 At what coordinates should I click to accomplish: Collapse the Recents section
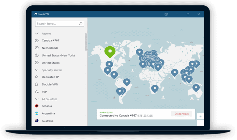pos(37,33)
